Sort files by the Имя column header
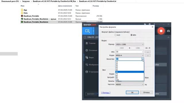This screenshot has width=184, height=103. pos(22,6)
